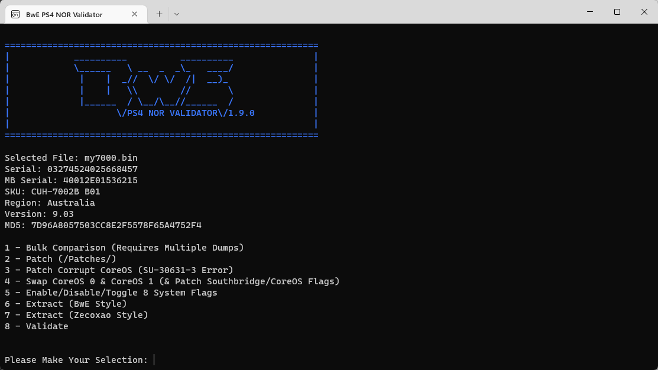Click option 1 Bulk Comparison line
The width and height of the screenshot is (658, 370).
pyautogui.click(x=124, y=248)
